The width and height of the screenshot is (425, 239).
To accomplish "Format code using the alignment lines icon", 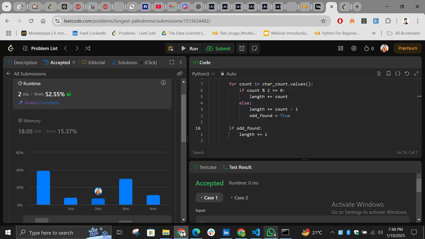I will (x=379, y=74).
